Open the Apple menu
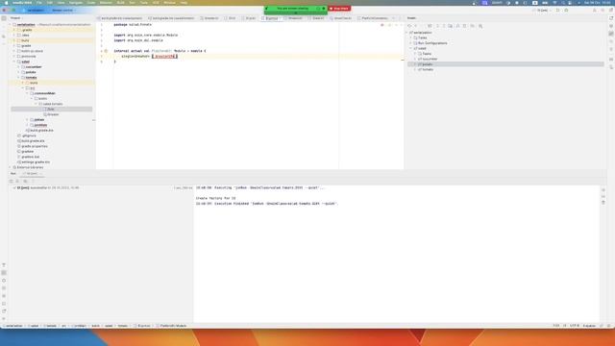 6,3
